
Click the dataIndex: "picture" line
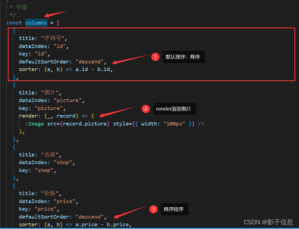52,100
